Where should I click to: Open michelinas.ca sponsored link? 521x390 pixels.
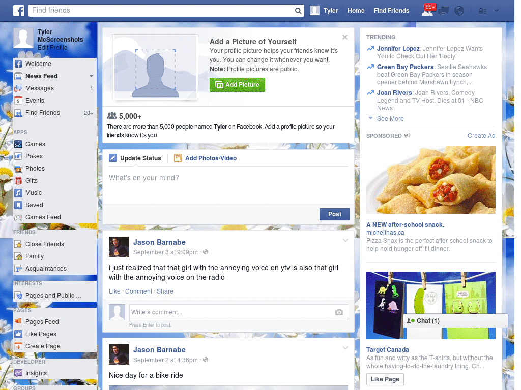coord(385,233)
